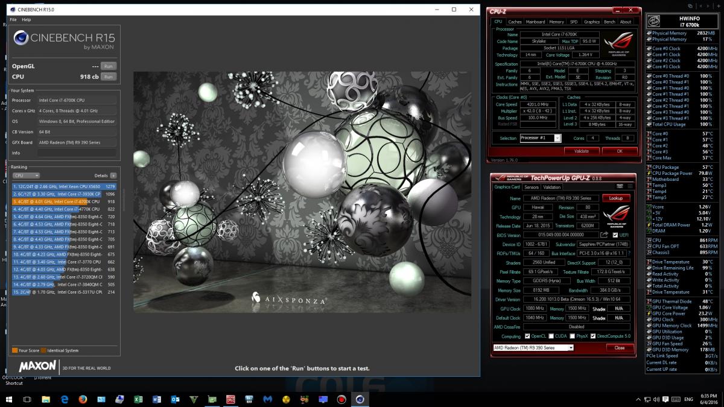The width and height of the screenshot is (724, 407).
Task: Toggle the CUDA checkbox
Action: coord(550,336)
